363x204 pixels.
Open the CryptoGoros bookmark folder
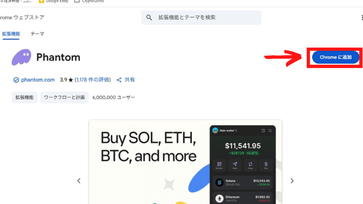click(x=89, y=1)
